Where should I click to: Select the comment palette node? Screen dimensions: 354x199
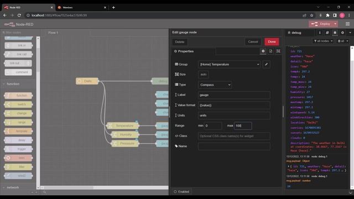click(x=18, y=72)
